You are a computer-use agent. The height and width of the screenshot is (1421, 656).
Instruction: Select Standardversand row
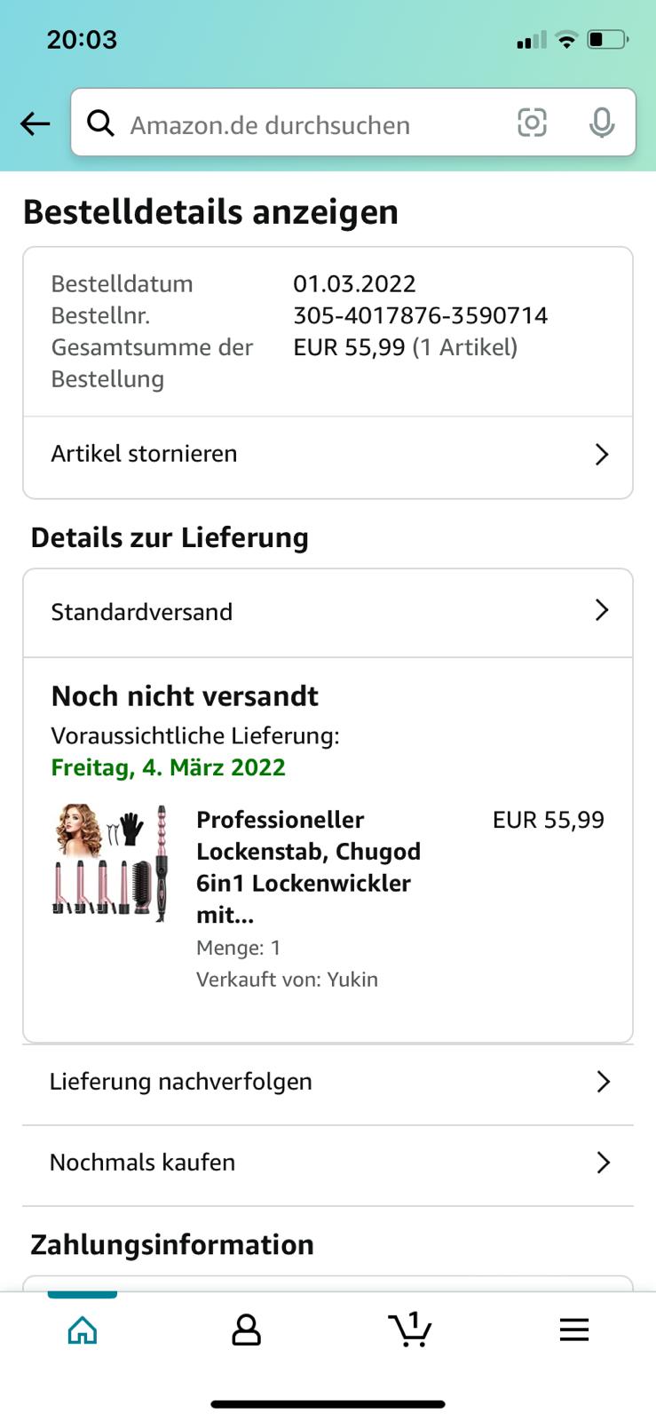coord(328,613)
